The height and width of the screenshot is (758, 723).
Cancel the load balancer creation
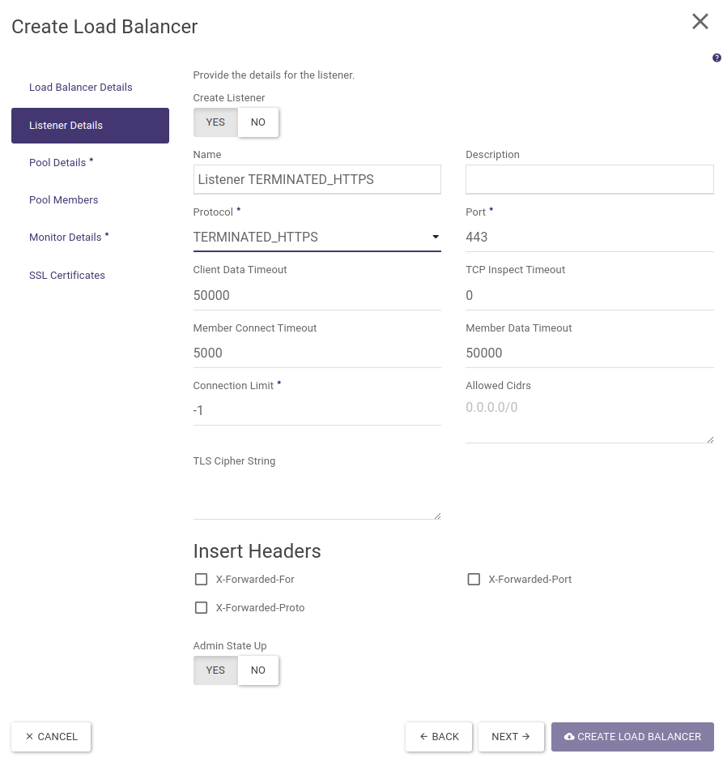click(x=51, y=737)
